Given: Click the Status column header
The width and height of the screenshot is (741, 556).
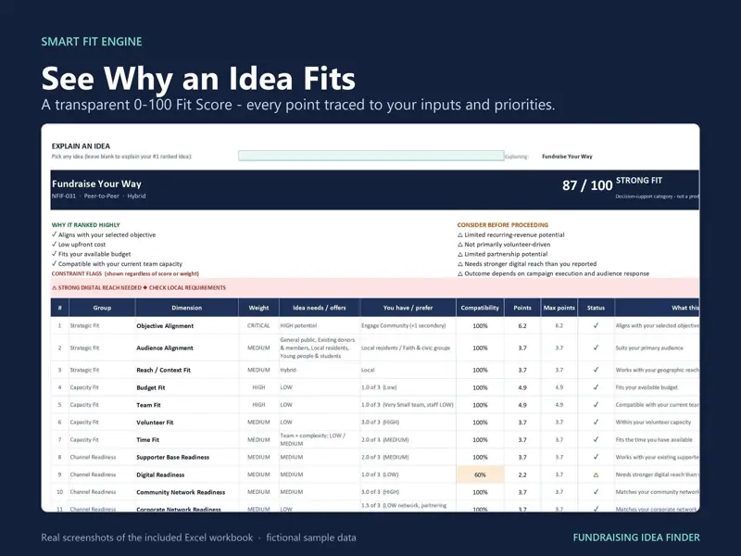Looking at the screenshot, I should pyautogui.click(x=596, y=308).
